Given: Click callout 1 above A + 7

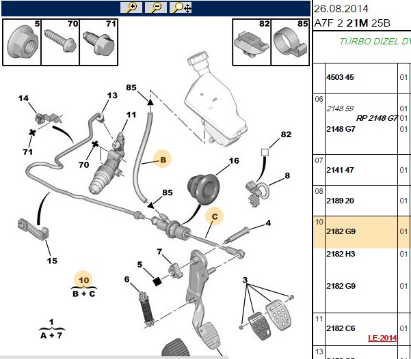Looking at the screenshot, I should tap(51, 322).
